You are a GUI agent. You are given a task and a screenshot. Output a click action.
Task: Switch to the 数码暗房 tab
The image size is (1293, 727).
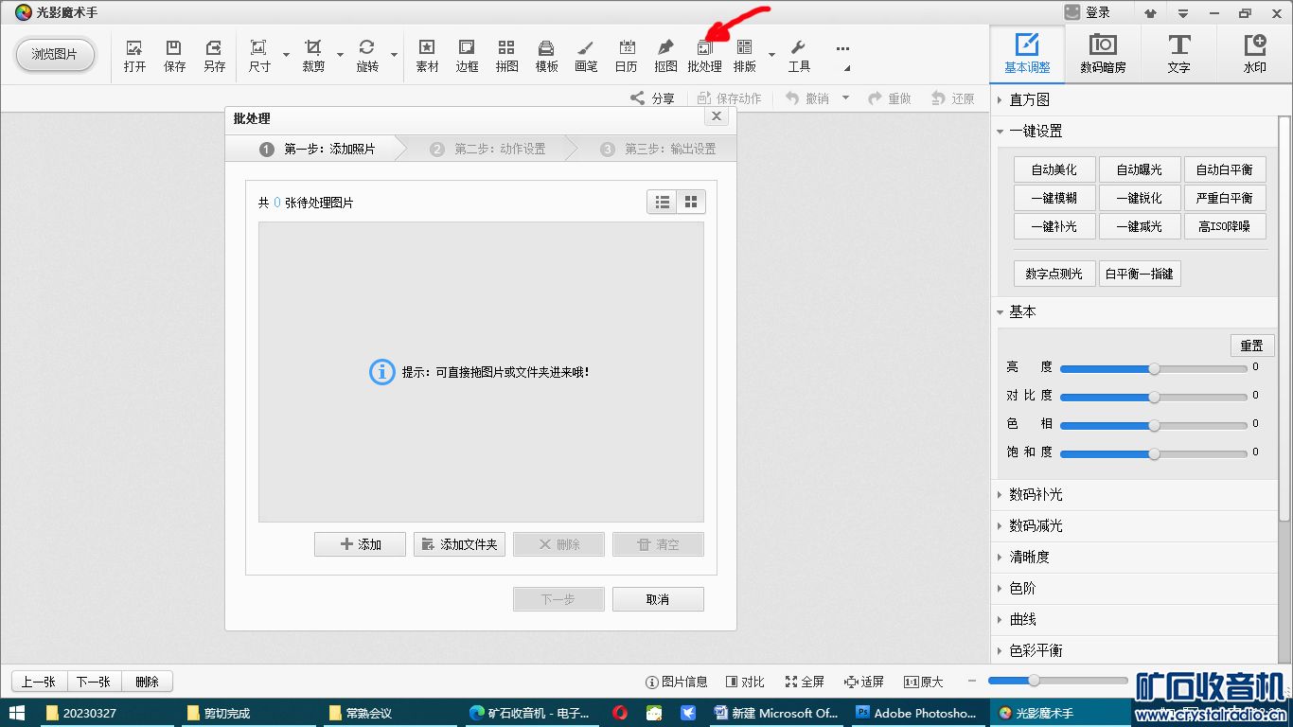1103,54
